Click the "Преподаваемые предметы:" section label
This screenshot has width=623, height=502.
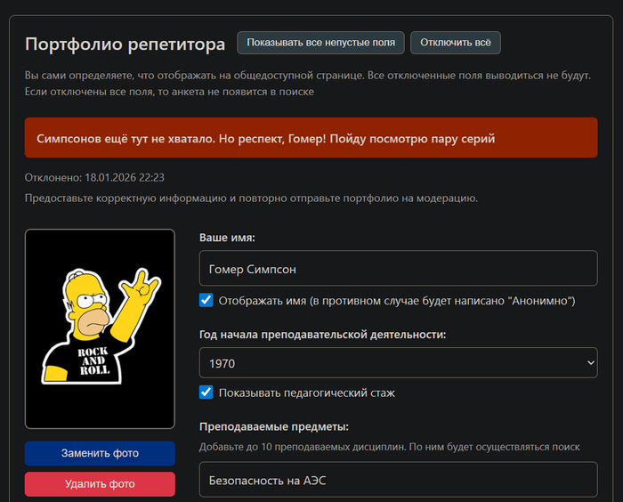click(x=273, y=426)
